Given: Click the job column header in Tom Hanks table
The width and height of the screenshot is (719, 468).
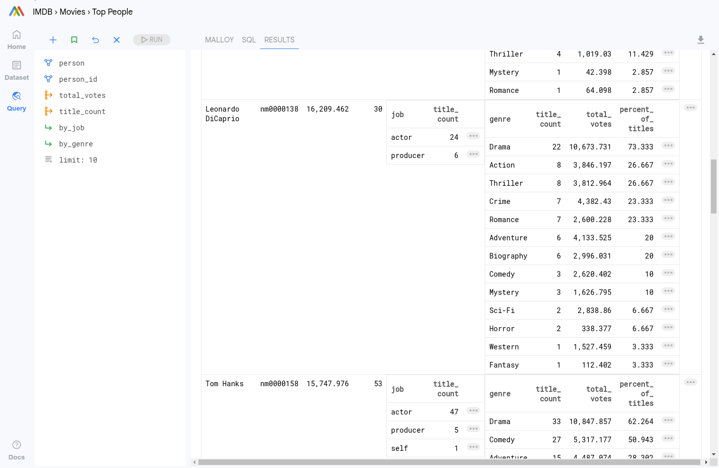Looking at the screenshot, I should click(397, 389).
